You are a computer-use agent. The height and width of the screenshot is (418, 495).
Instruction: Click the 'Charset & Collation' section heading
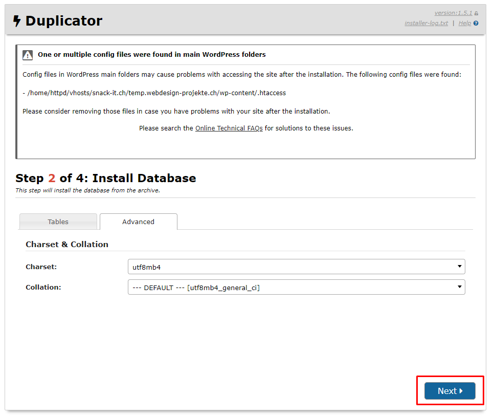coord(67,244)
